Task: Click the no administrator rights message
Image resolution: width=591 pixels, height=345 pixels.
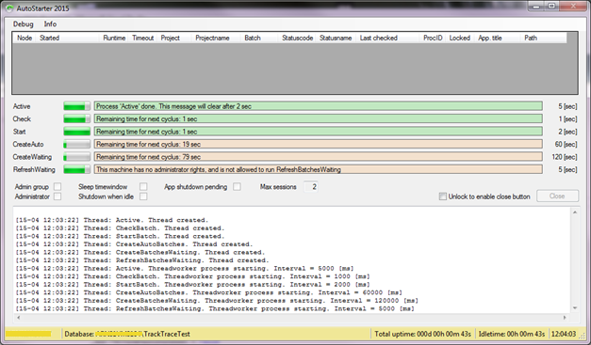Action: pos(319,169)
